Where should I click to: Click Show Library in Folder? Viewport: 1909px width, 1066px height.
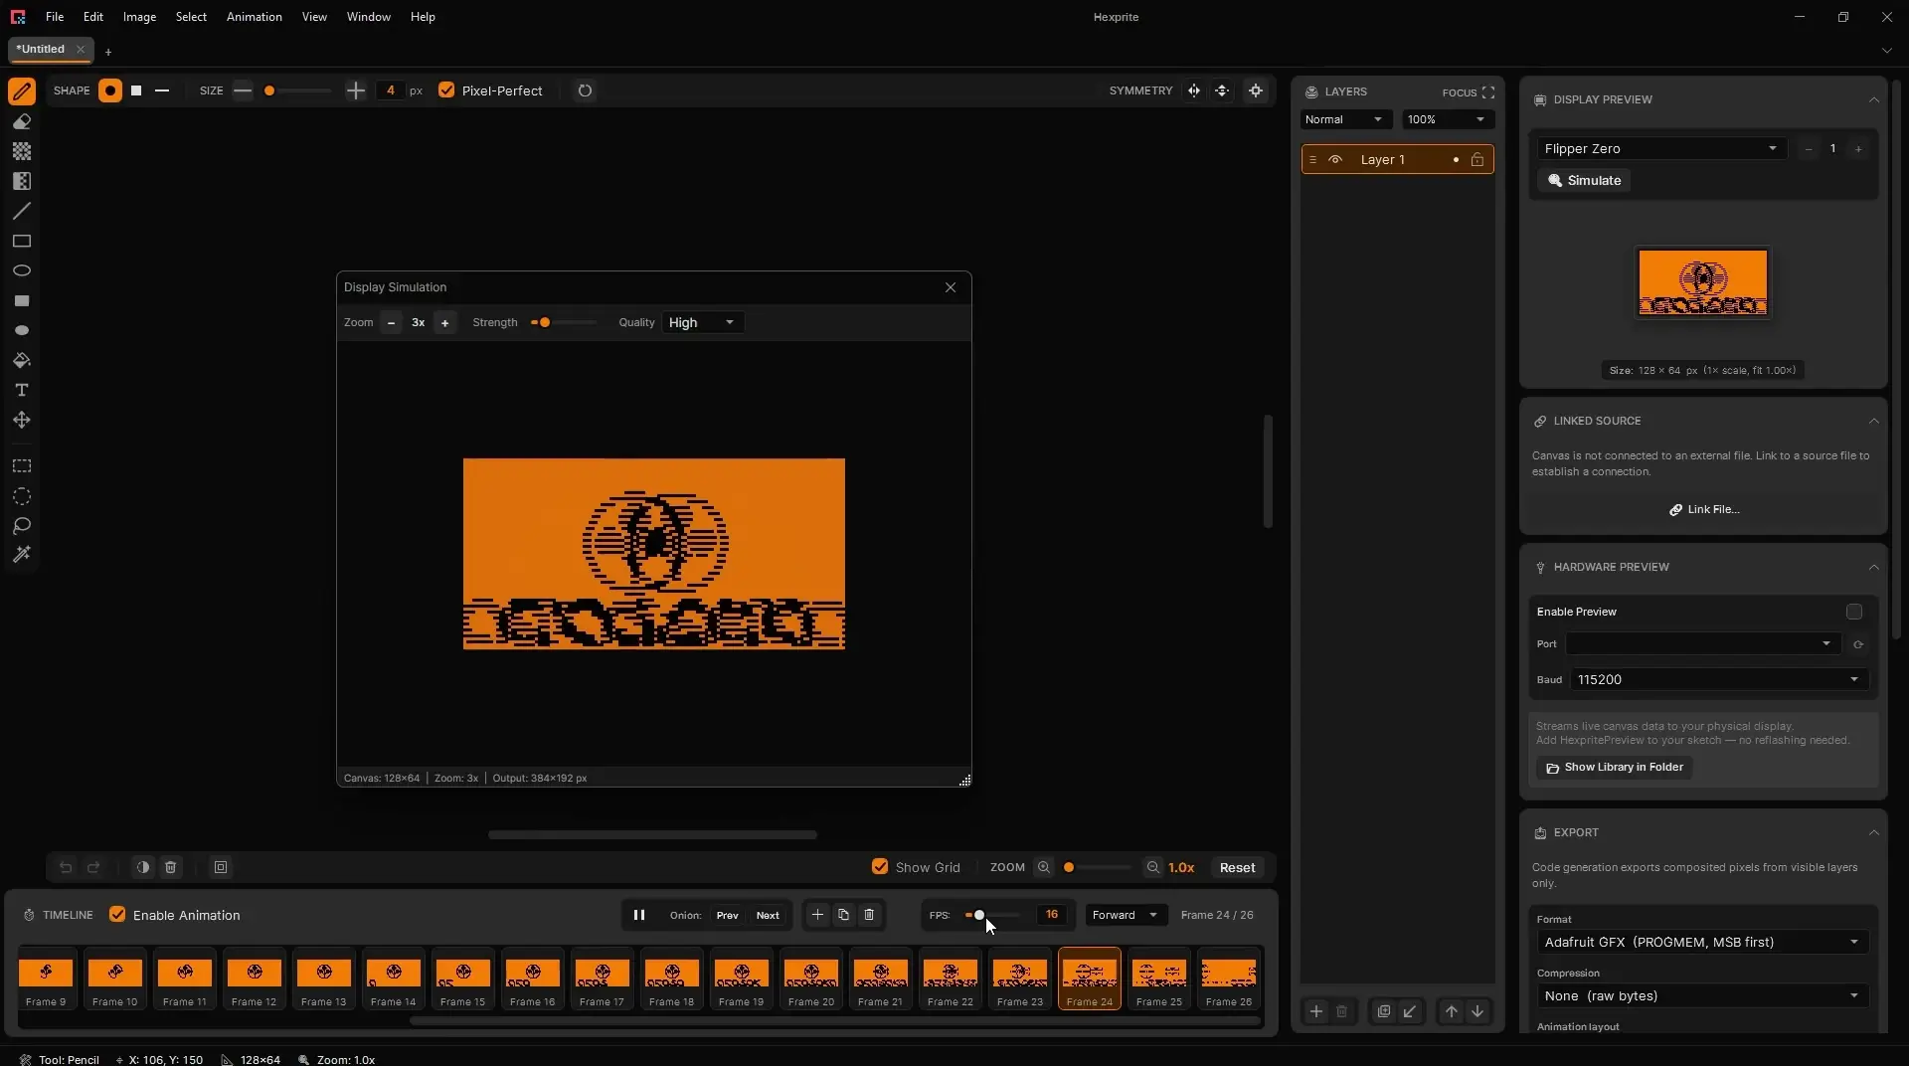[x=1615, y=768]
